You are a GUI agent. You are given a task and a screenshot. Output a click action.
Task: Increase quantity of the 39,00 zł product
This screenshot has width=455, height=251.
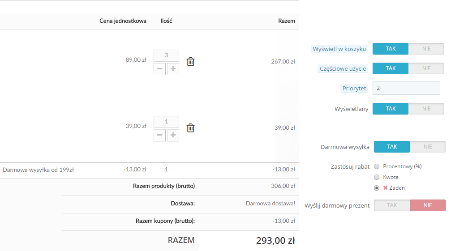pos(173,135)
